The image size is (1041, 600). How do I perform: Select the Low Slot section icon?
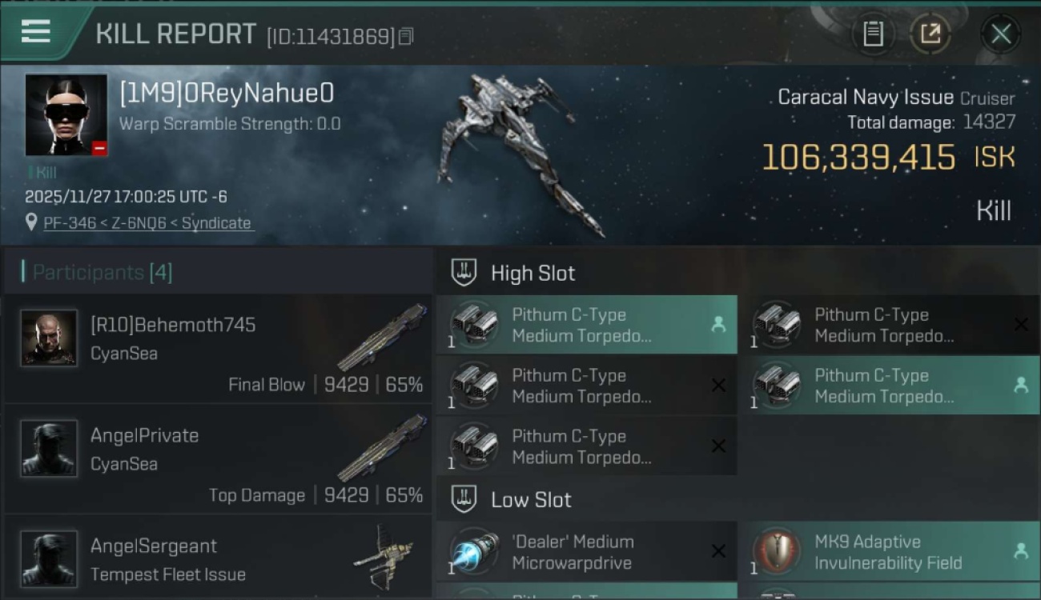pos(464,500)
